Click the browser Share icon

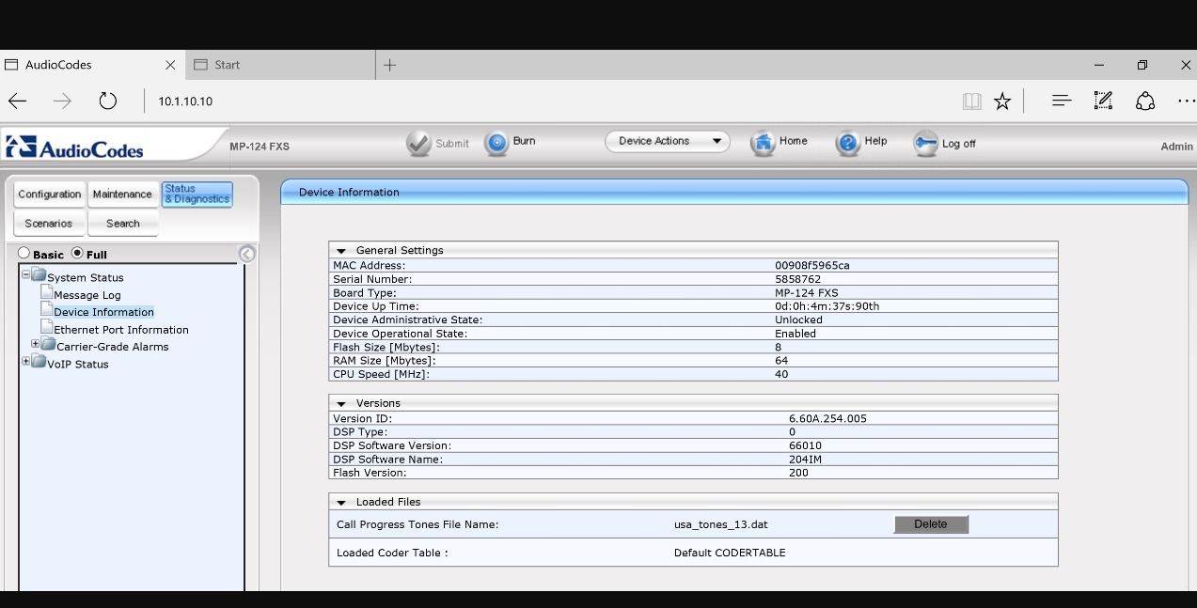point(1145,101)
